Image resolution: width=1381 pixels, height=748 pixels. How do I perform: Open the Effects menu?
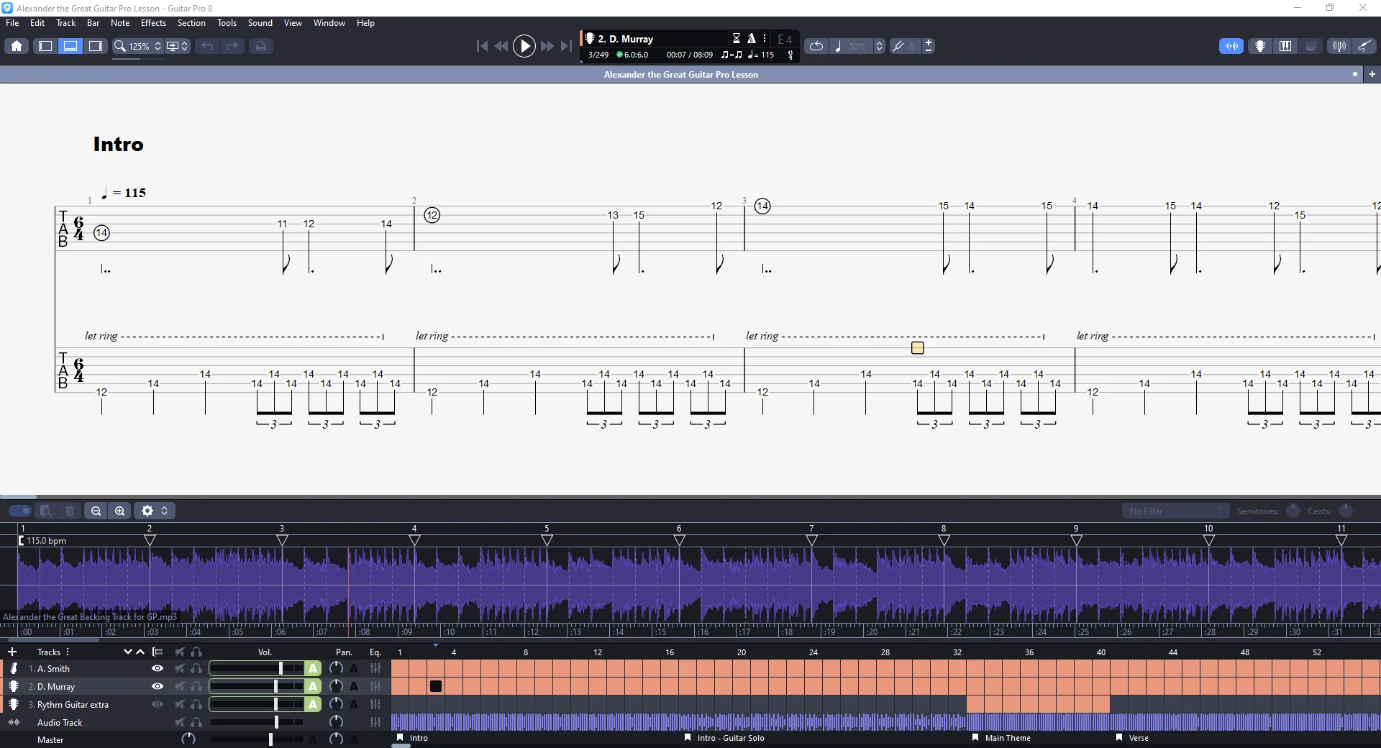point(153,23)
